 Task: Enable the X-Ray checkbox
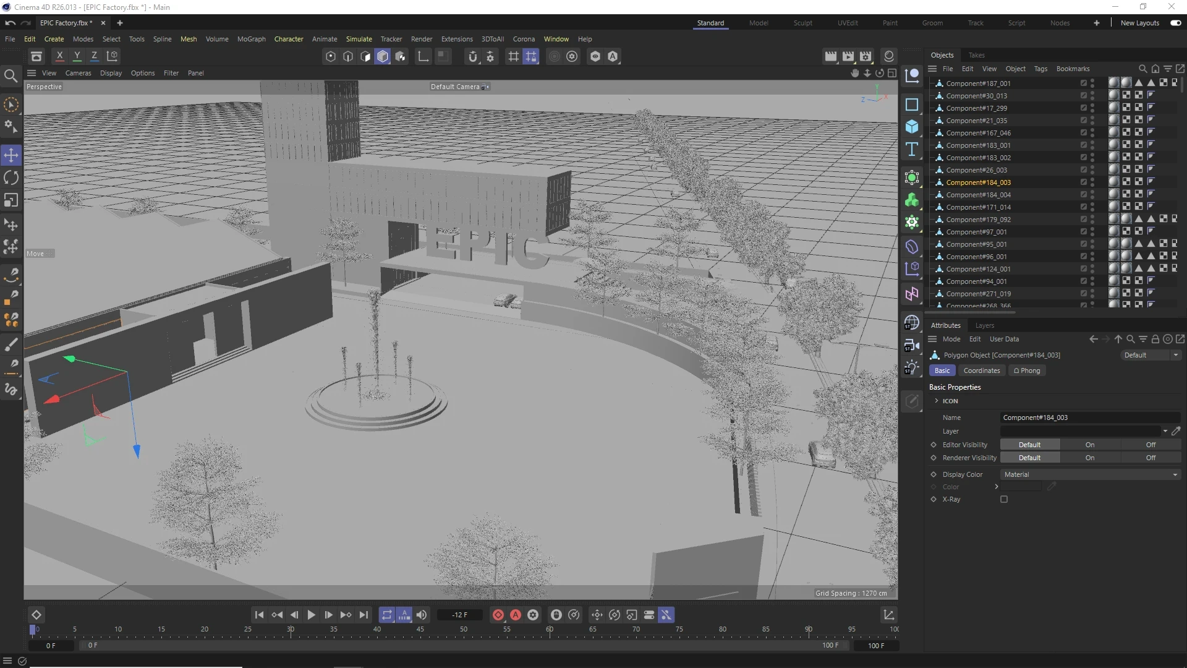1005,500
